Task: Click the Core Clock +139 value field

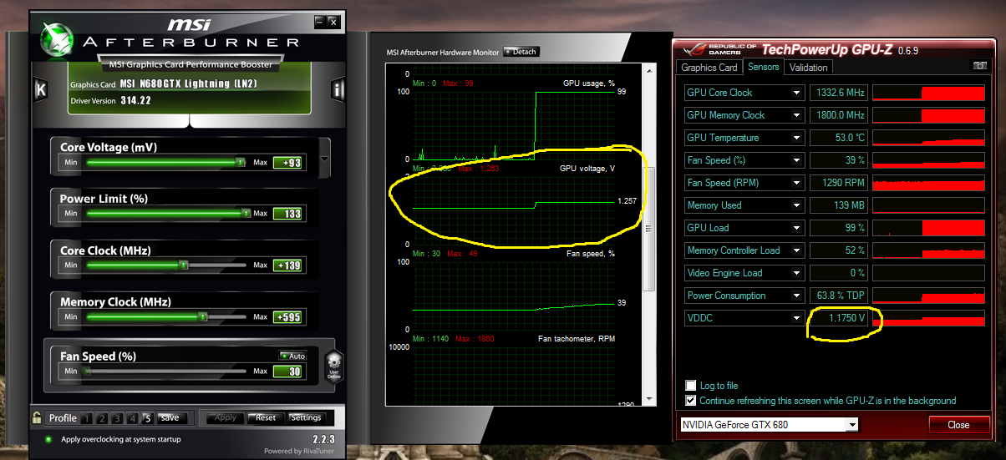Action: tap(289, 265)
